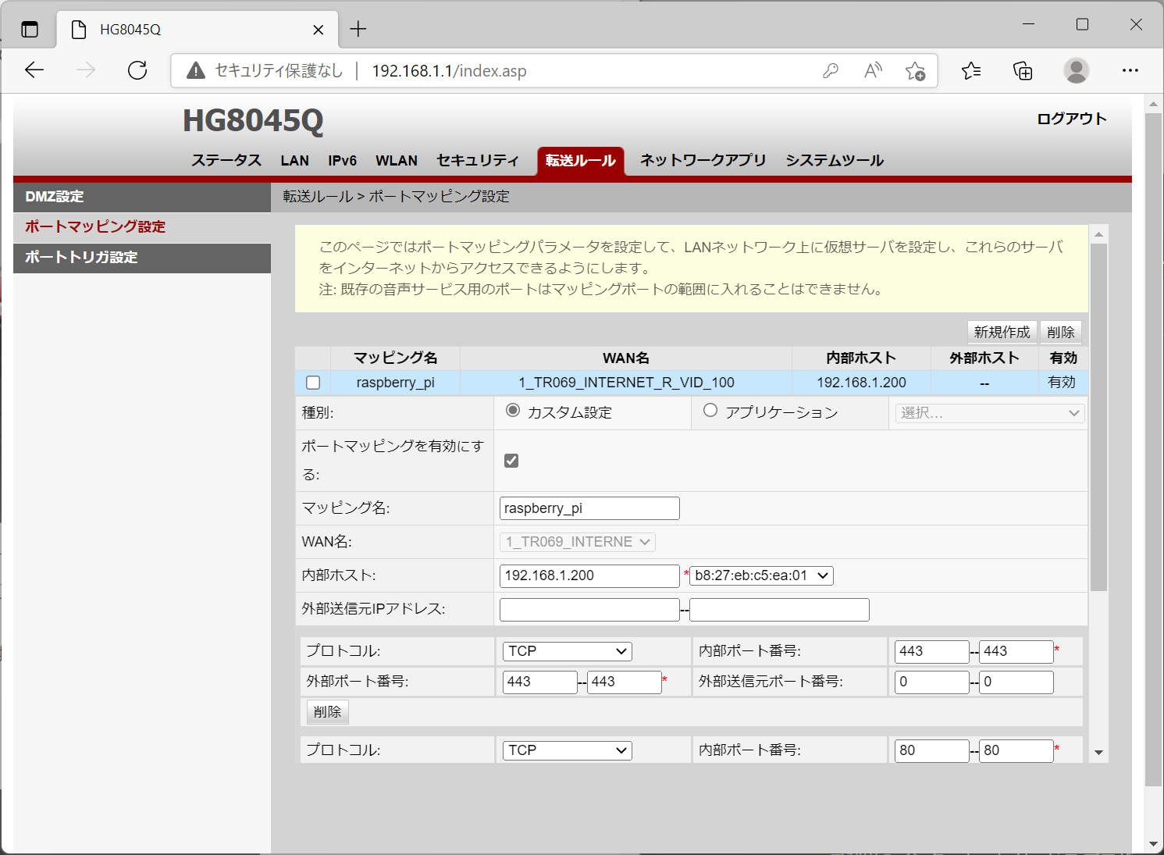Click the browser page vertical scrollbar
The width and height of the screenshot is (1164, 855).
(1153, 449)
